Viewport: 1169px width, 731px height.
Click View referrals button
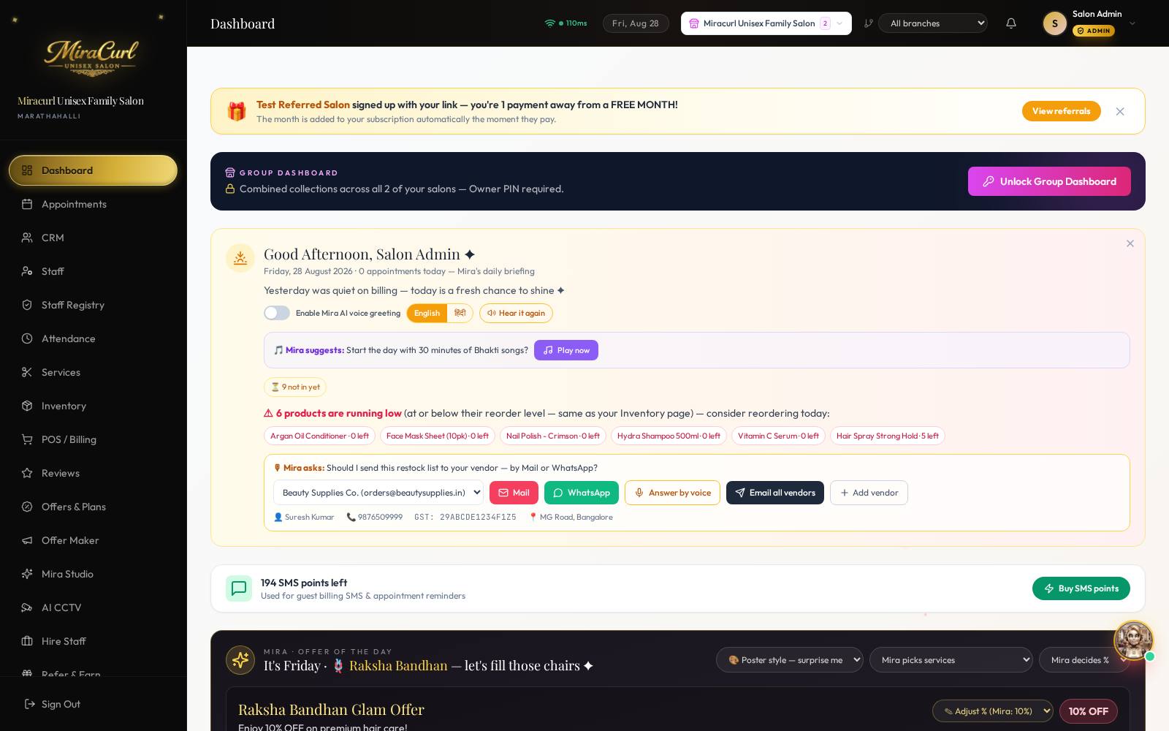coord(1061,111)
